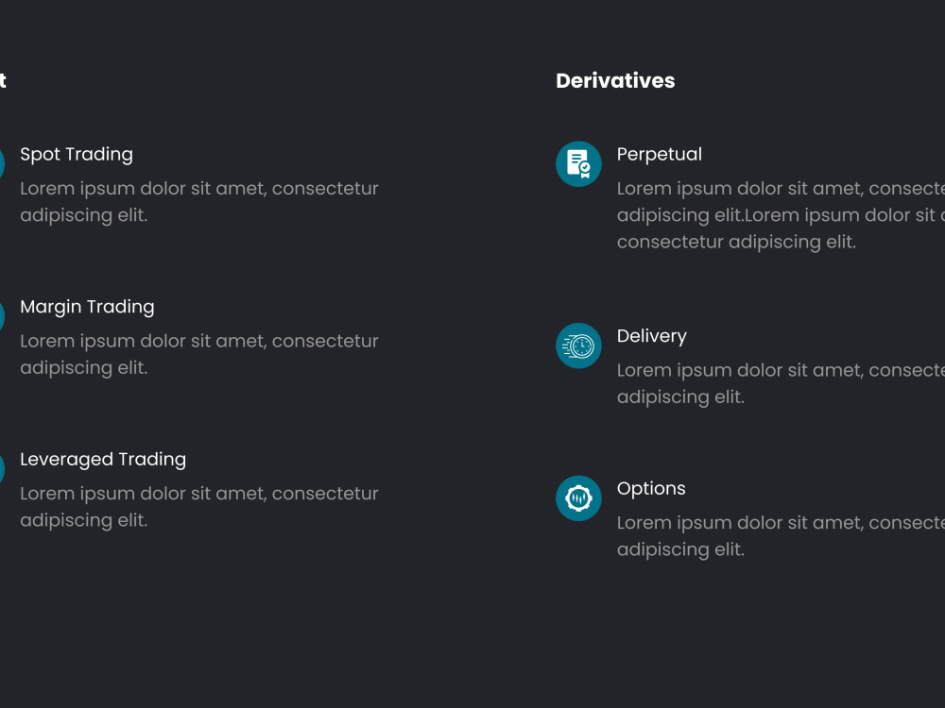Viewport: 945px width, 708px height.
Task: Click the description text under Leveraged Trading
Action: click(199, 506)
